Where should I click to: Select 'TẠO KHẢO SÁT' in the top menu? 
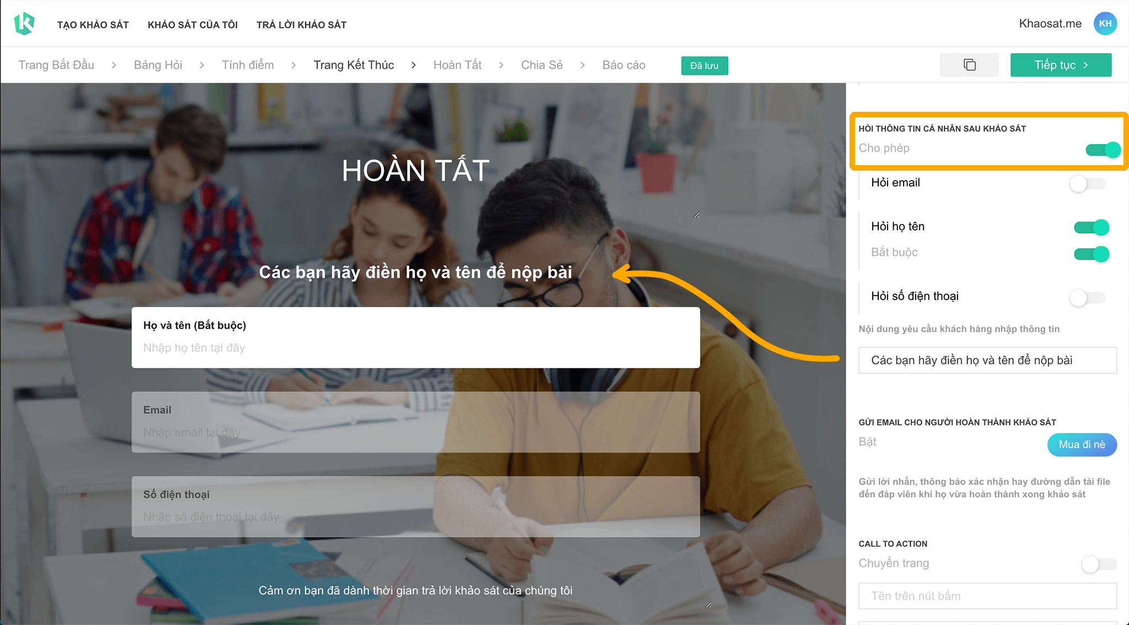[93, 24]
